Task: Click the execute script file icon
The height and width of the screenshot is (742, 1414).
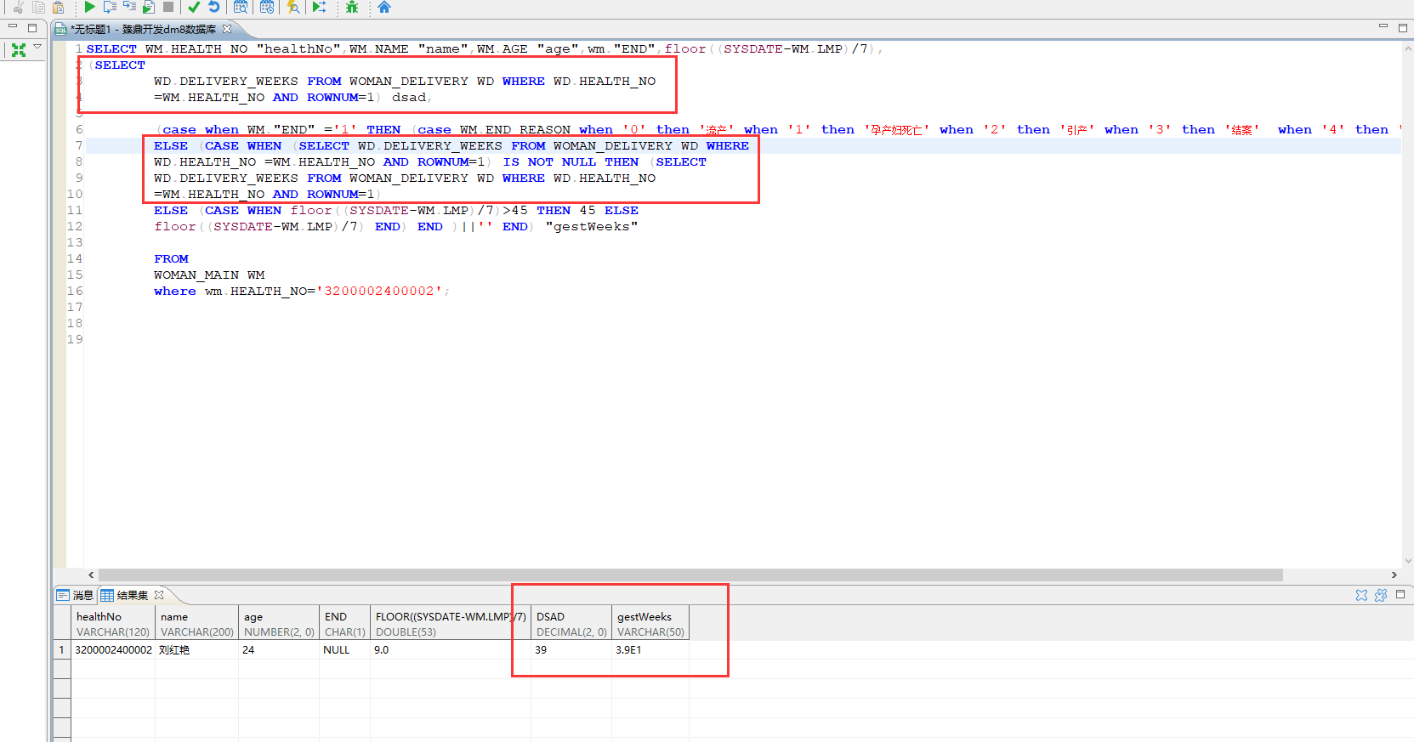Action: pos(149,7)
